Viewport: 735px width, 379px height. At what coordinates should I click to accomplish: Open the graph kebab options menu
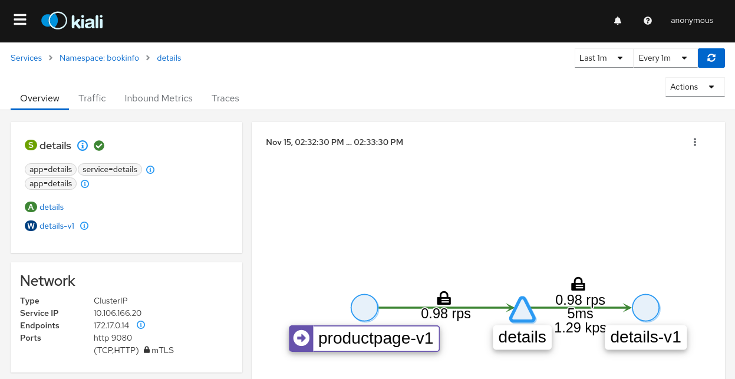(x=695, y=142)
